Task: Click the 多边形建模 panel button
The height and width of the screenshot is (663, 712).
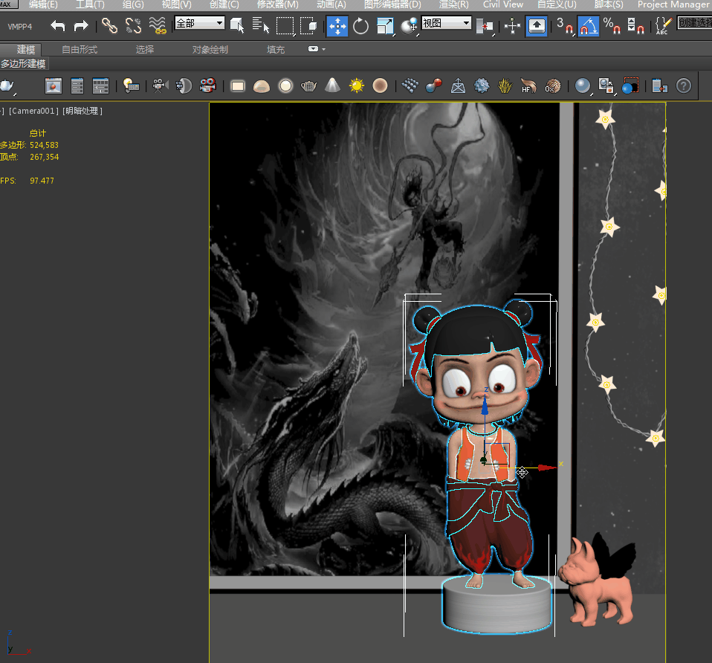Action: pyautogui.click(x=23, y=64)
